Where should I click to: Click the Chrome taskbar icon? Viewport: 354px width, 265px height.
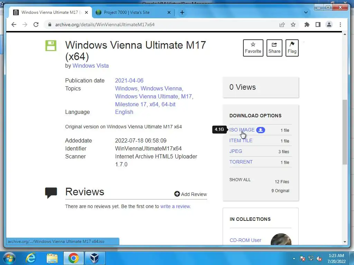click(x=73, y=258)
